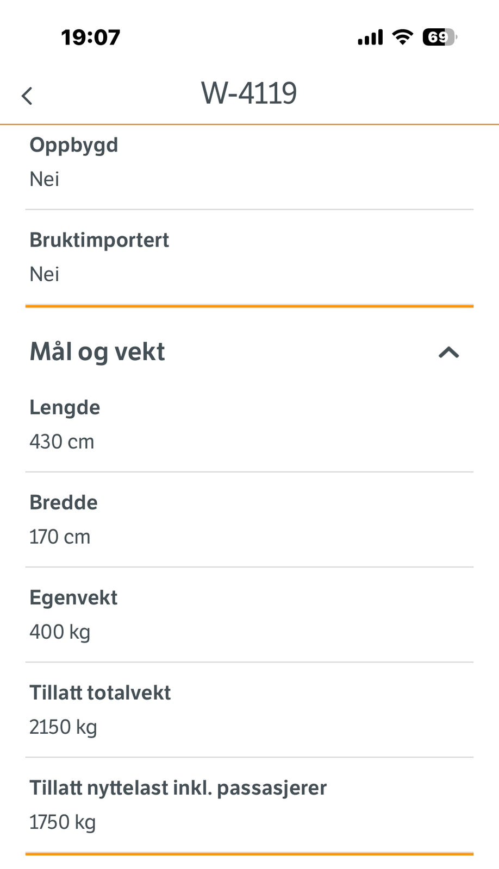The width and height of the screenshot is (499, 869).
Task: Tap the Nei value under Bruktimportert
Action: (45, 274)
